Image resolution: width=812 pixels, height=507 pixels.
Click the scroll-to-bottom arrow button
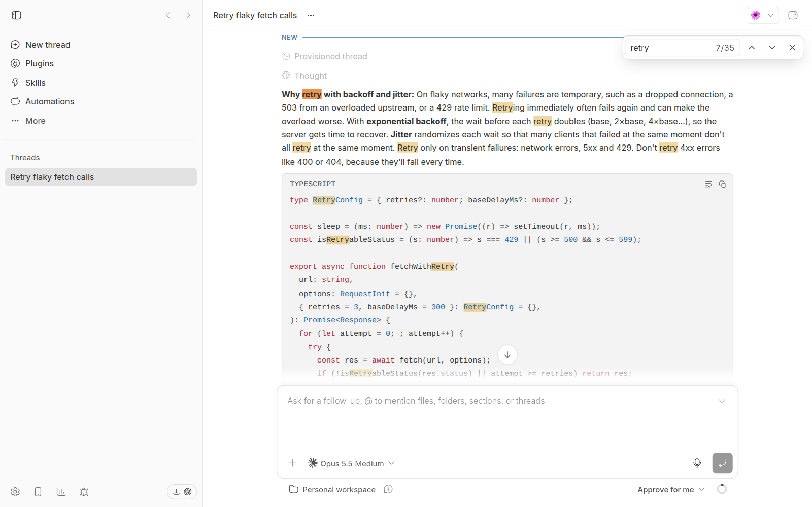click(x=507, y=354)
